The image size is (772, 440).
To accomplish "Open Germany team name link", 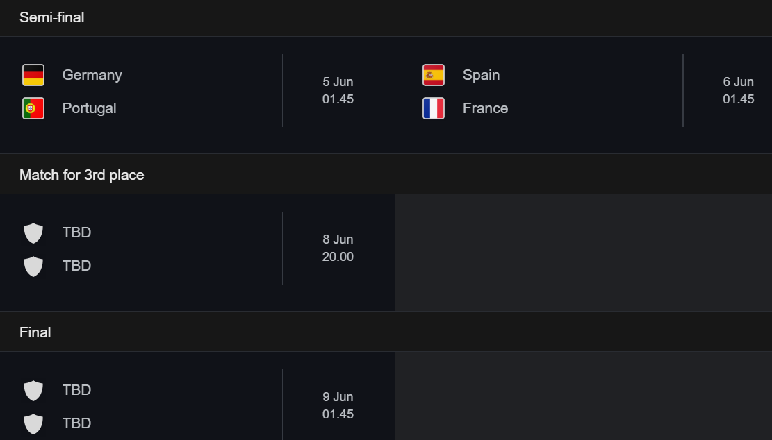I will pyautogui.click(x=92, y=75).
